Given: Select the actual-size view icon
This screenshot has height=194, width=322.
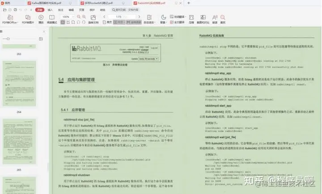Looking at the screenshot, I should pos(63,22).
